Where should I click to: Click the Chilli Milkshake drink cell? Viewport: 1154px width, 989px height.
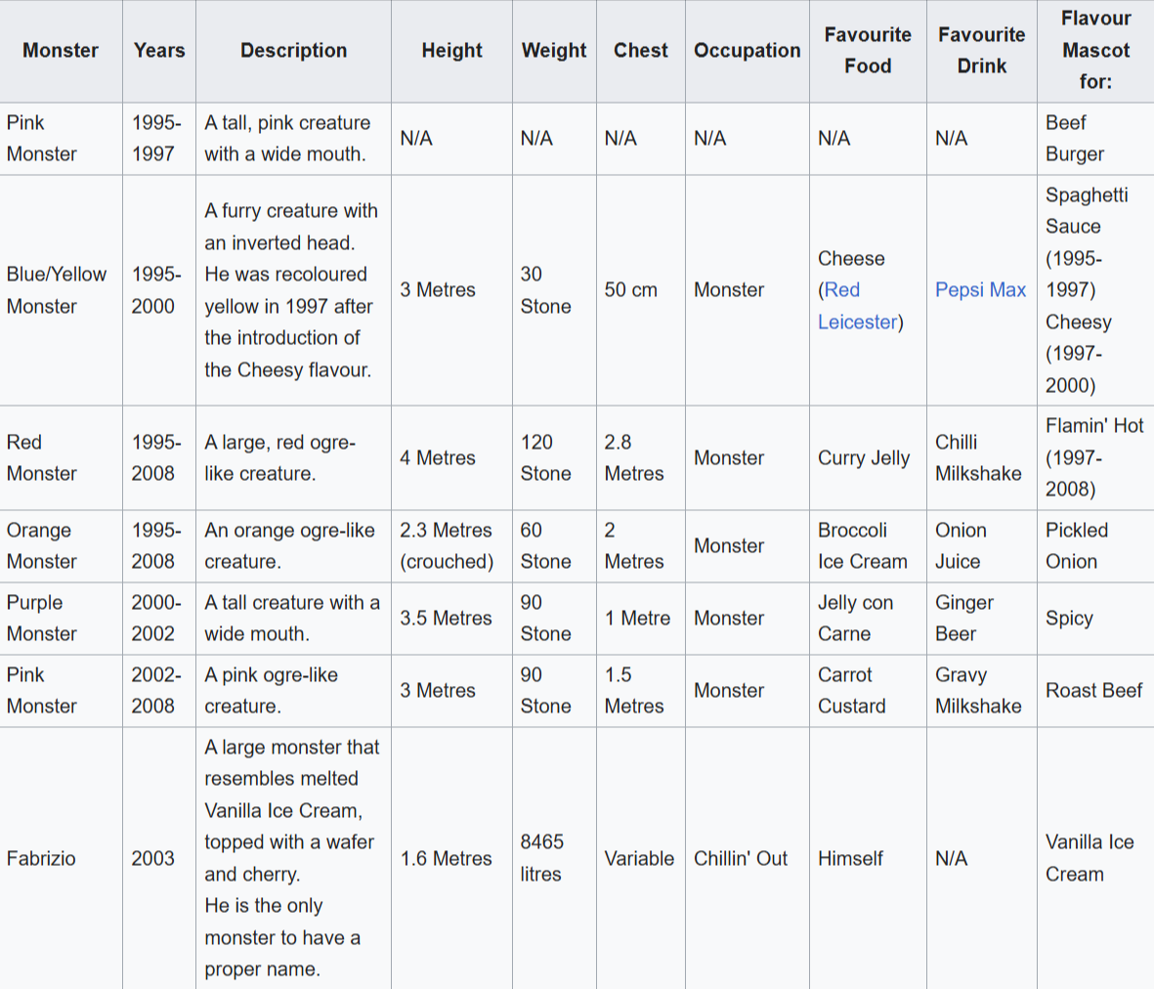(x=982, y=457)
